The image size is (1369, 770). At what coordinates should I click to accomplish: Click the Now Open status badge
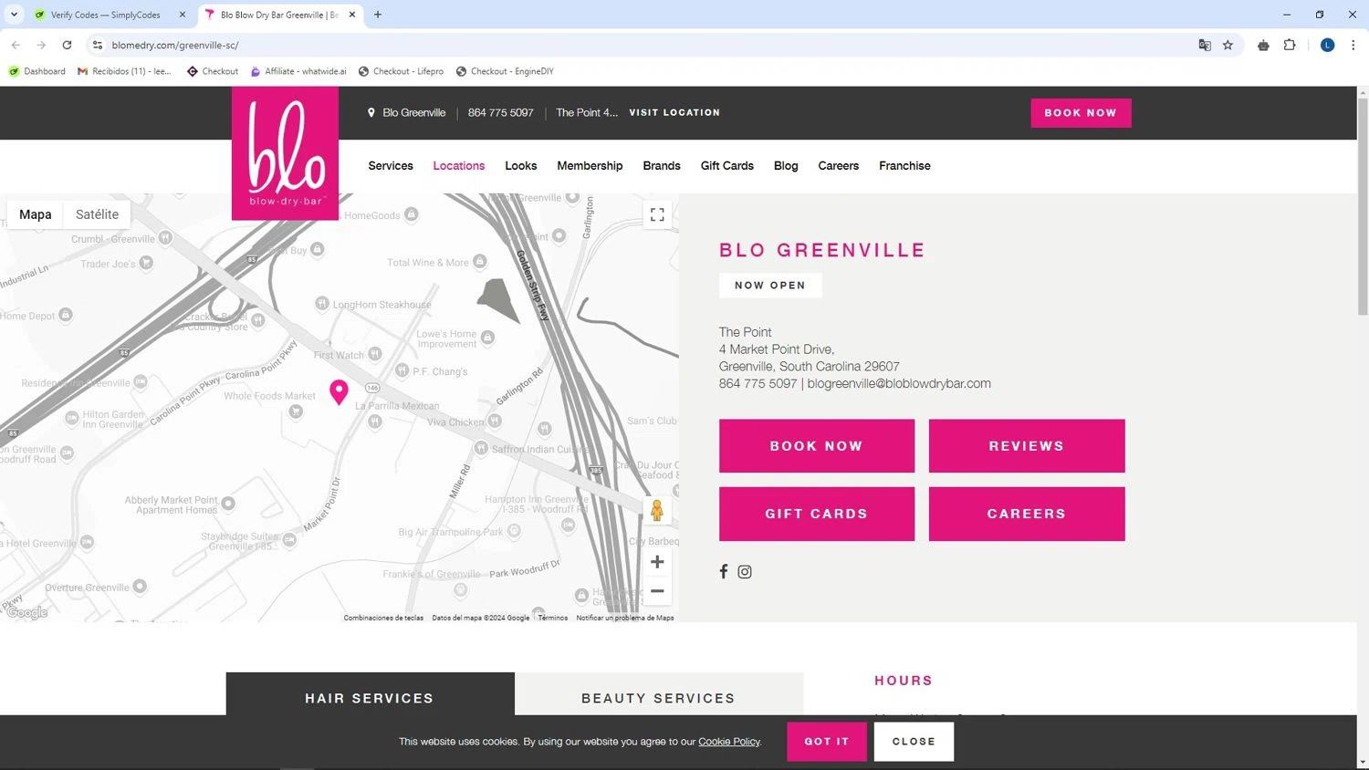(x=770, y=286)
